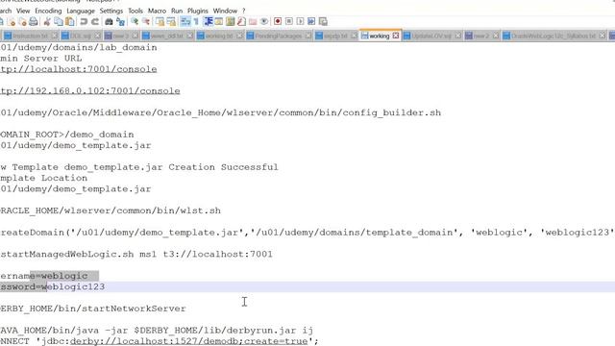This screenshot has height=346, width=615.
Task: Toggle the Indent Guide toolbar icon
Action: [x=209, y=21]
